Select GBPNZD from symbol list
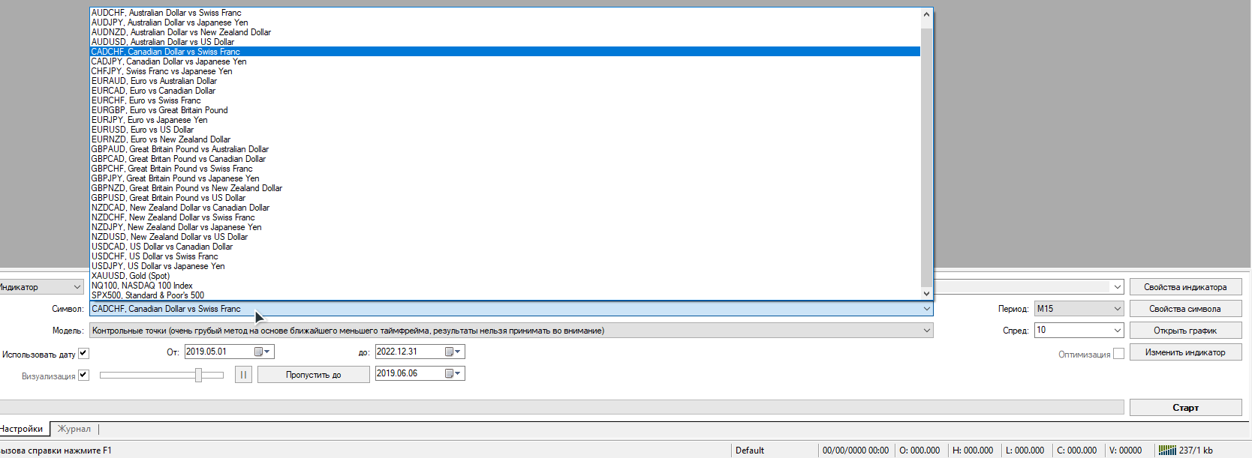 [505, 188]
